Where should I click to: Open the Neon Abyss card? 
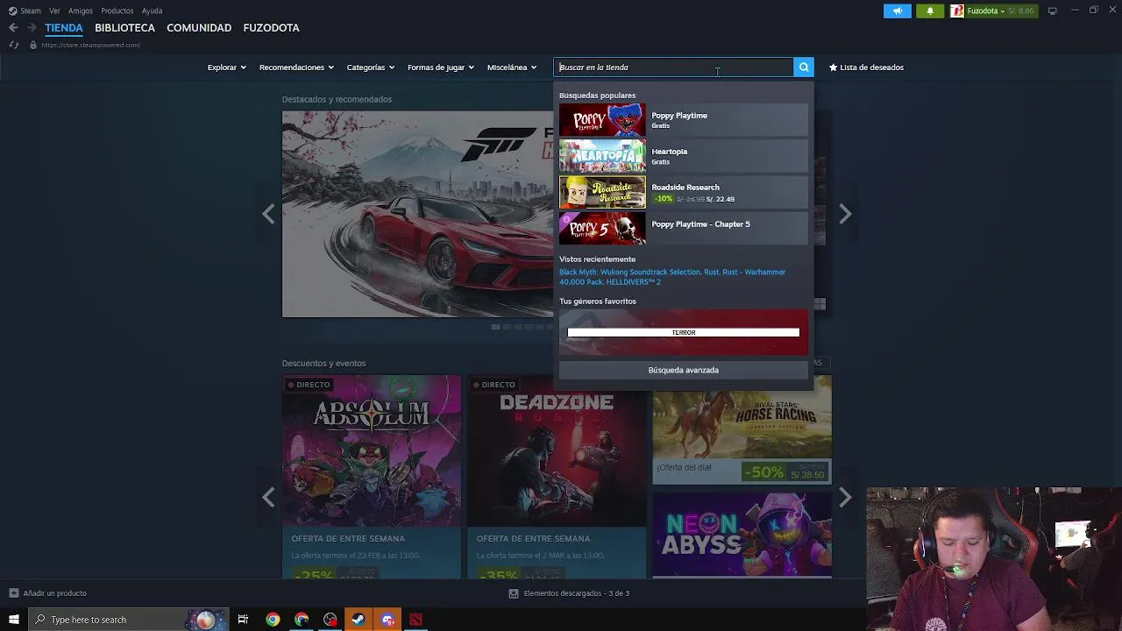[742, 535]
